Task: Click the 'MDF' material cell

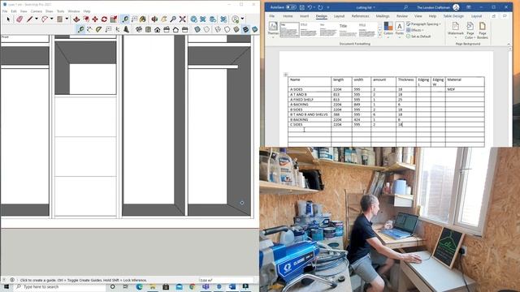Action: tap(465, 89)
